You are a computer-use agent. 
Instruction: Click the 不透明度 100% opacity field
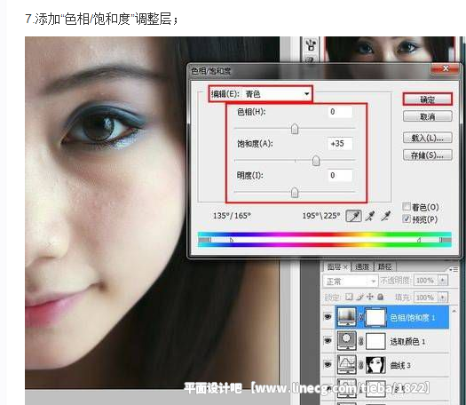pos(426,281)
